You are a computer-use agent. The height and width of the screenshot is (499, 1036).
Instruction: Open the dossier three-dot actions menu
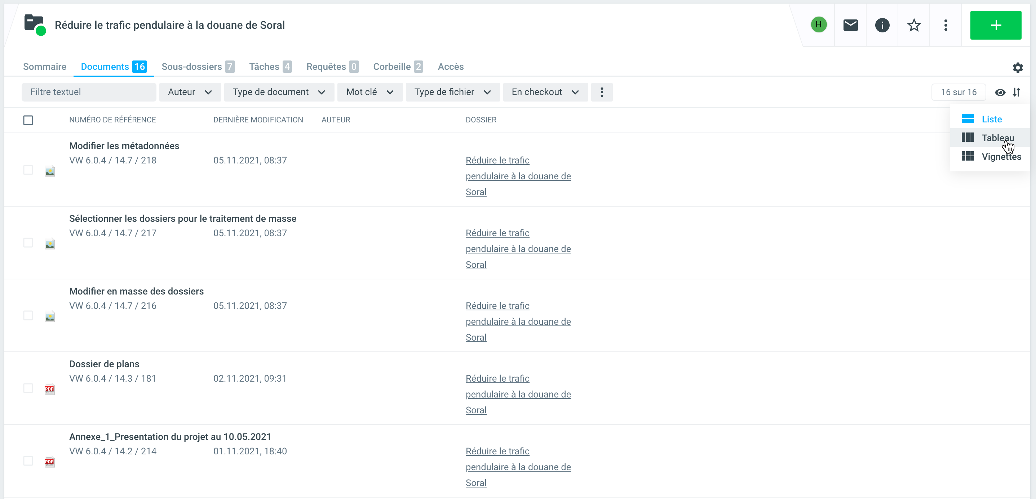[x=946, y=25]
